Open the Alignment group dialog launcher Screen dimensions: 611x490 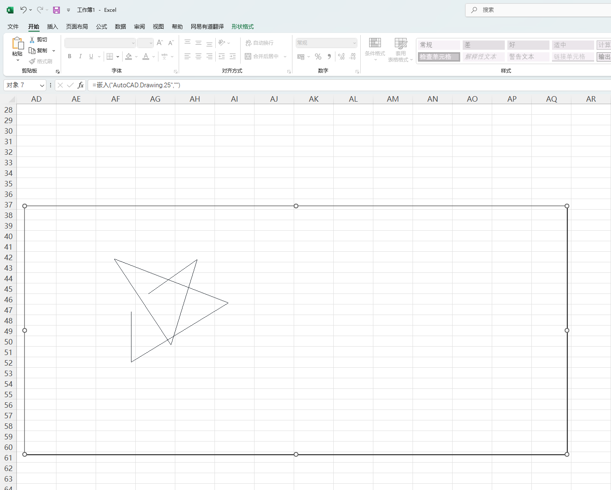[289, 72]
